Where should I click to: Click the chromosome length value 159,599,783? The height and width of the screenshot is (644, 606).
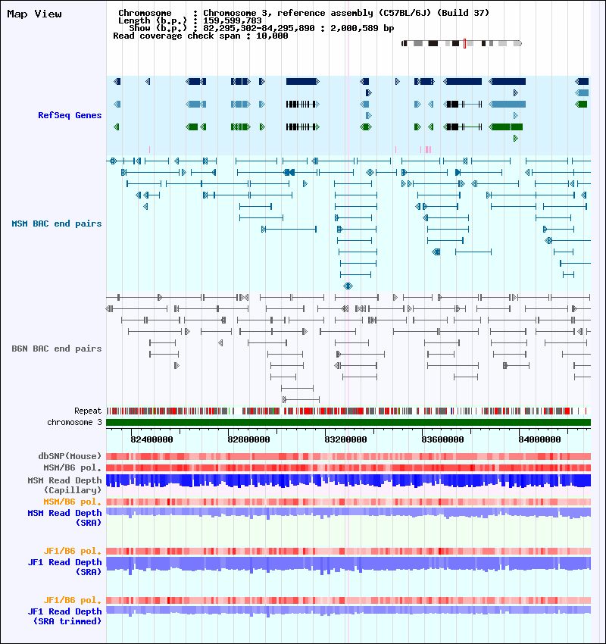232,20
